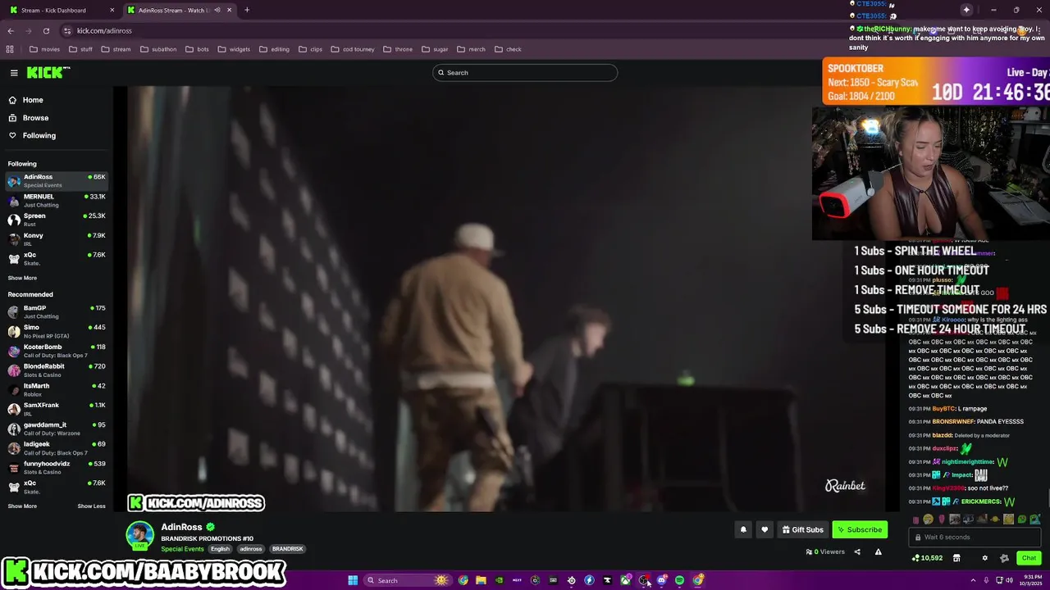Open the channel points shop icon

[956, 558]
